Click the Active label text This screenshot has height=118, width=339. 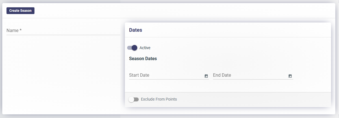click(x=145, y=48)
